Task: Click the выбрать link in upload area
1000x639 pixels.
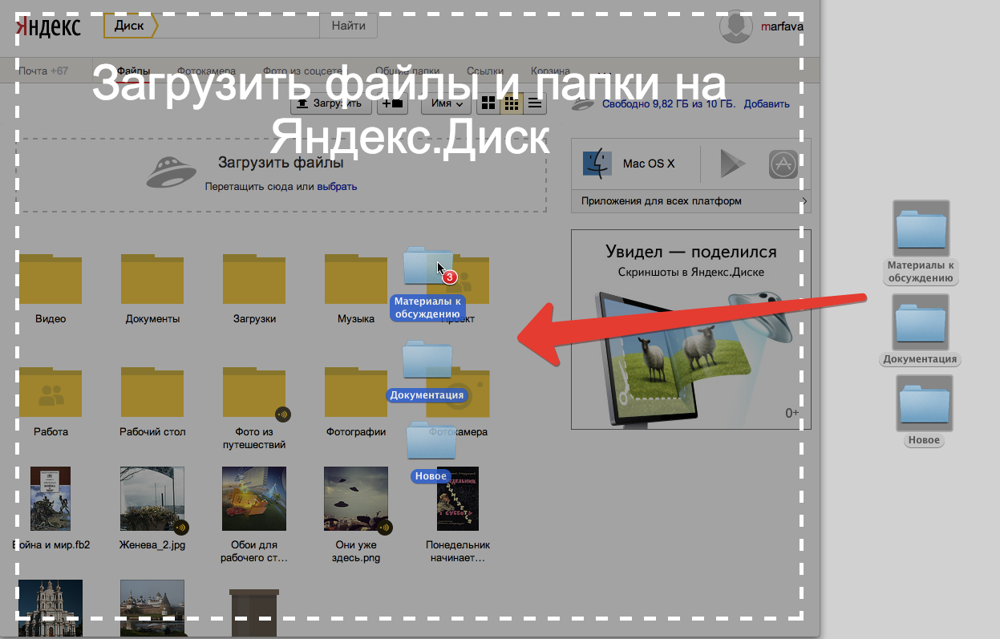Action: [337, 186]
